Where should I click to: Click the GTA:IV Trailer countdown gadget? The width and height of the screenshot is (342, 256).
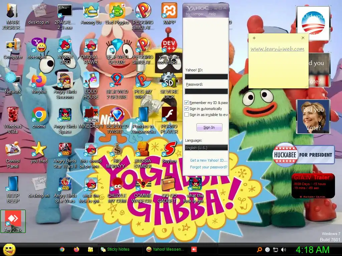313,186
